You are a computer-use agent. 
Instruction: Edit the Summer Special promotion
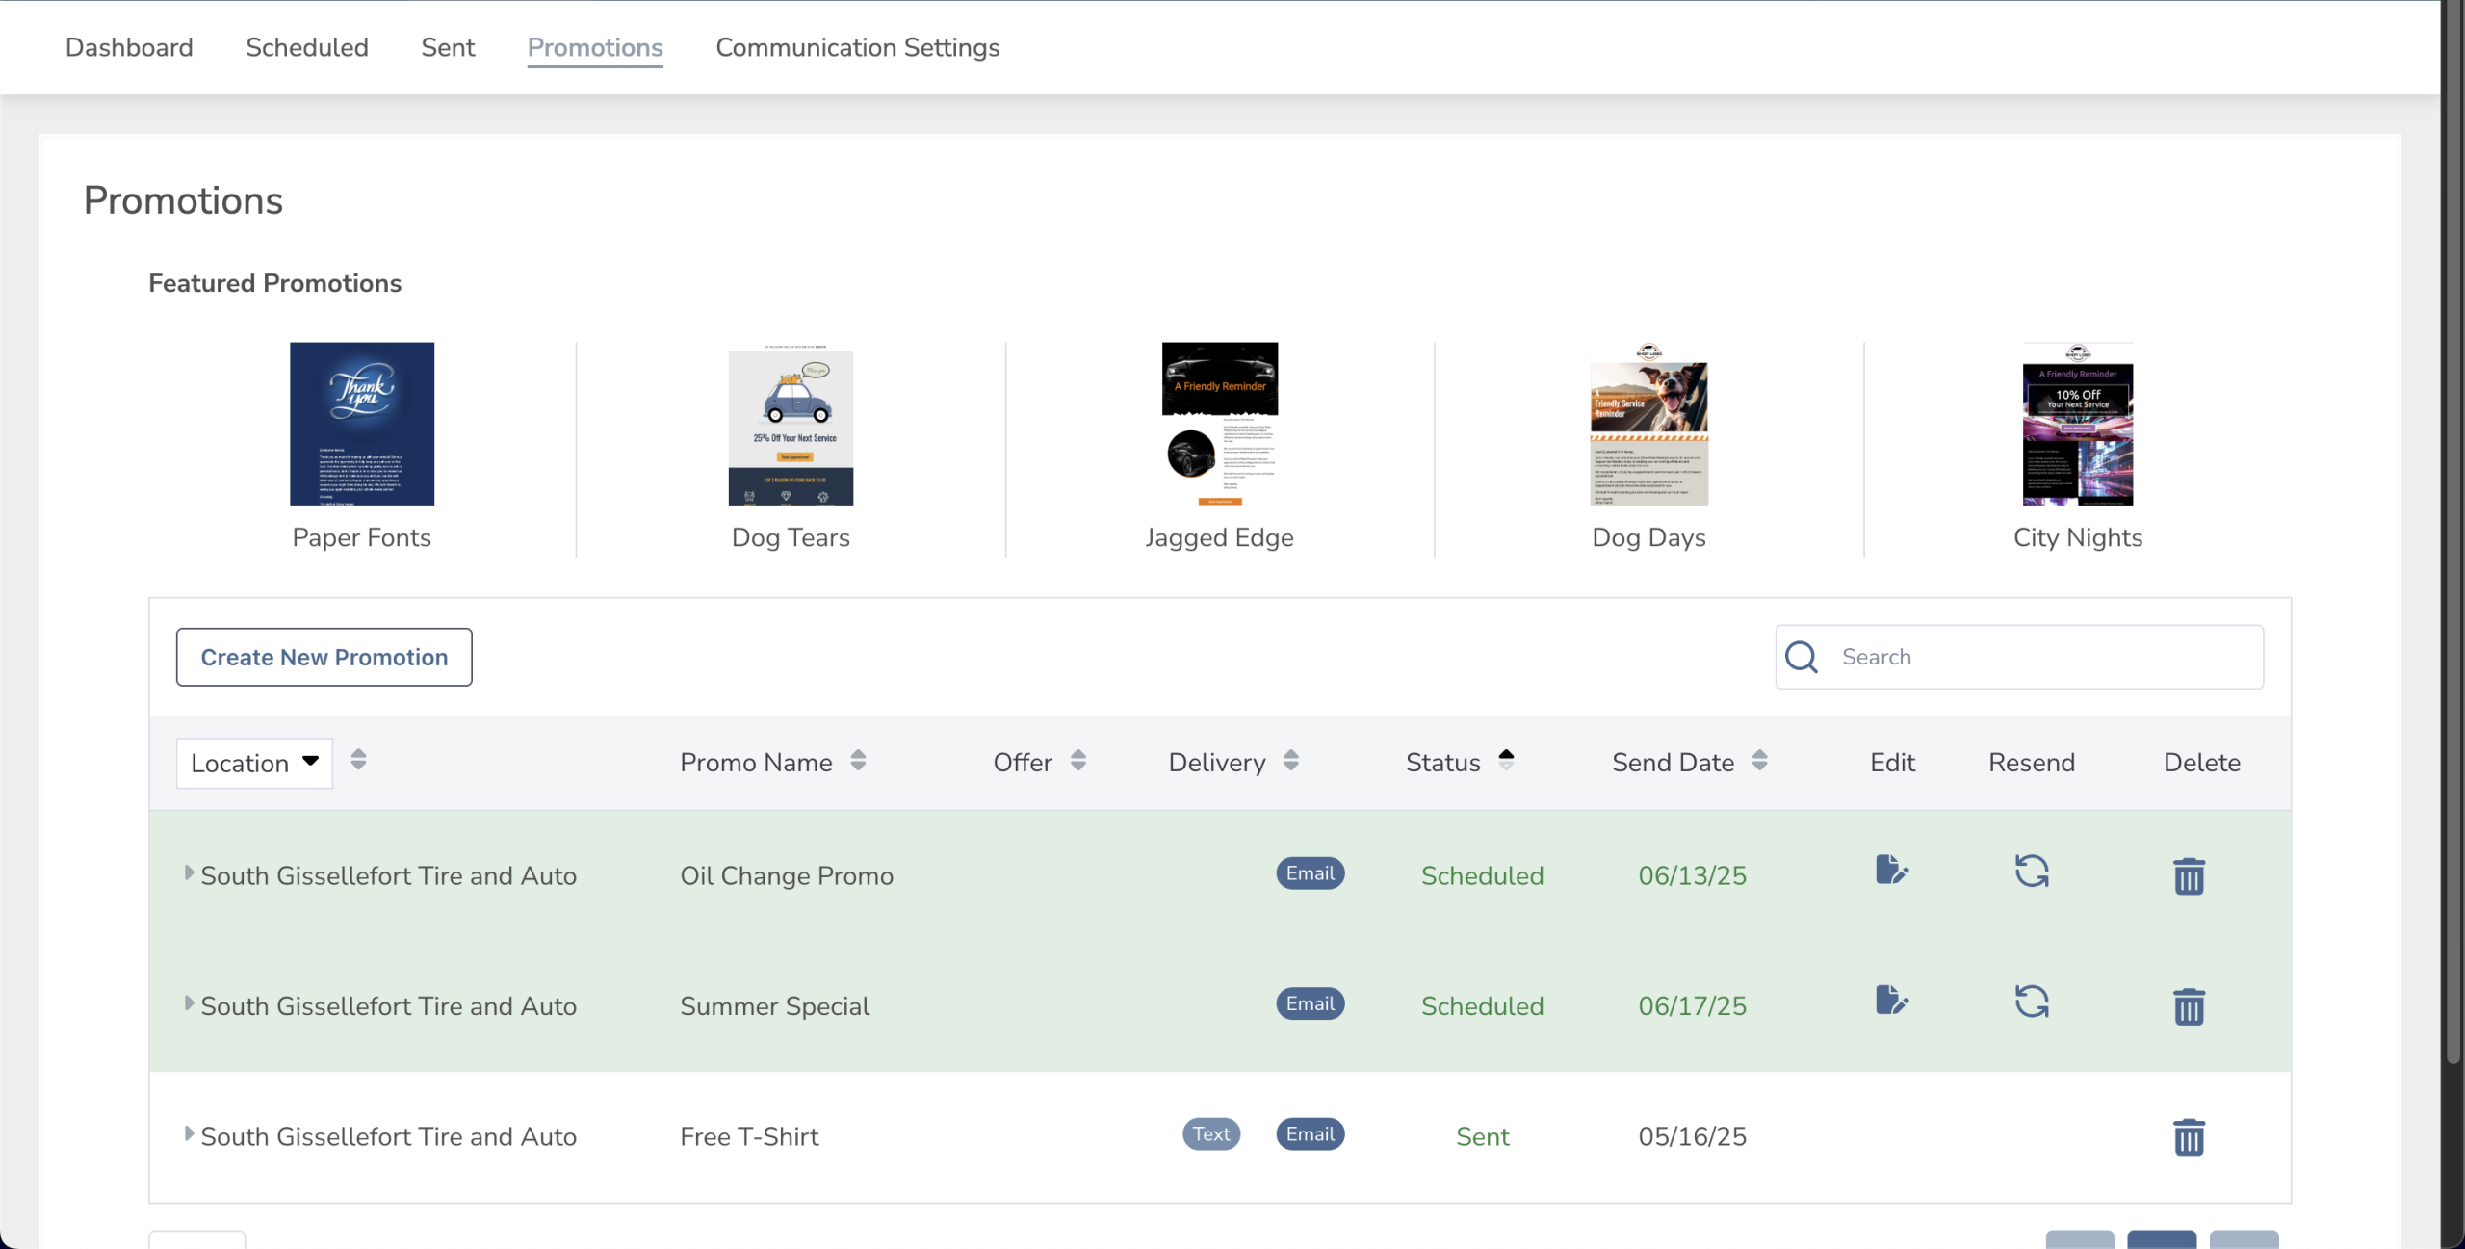[1891, 1001]
